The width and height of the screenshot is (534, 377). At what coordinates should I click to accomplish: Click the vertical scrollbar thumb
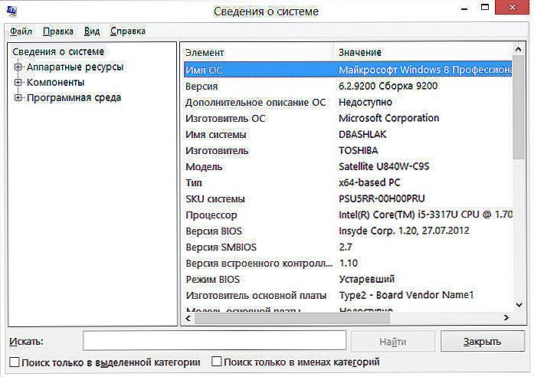click(x=519, y=107)
